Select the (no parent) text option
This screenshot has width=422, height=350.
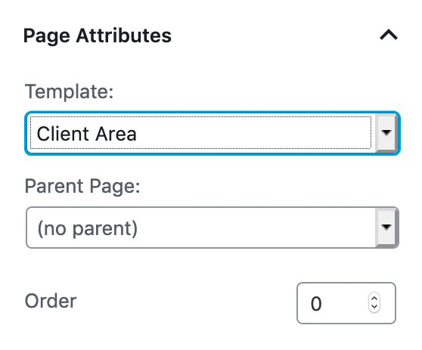click(88, 228)
